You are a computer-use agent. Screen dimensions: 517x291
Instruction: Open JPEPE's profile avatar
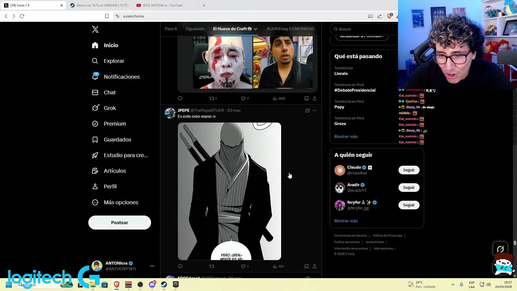click(170, 113)
